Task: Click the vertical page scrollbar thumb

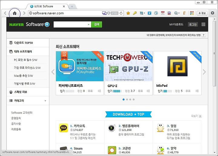Action: tap(214, 54)
